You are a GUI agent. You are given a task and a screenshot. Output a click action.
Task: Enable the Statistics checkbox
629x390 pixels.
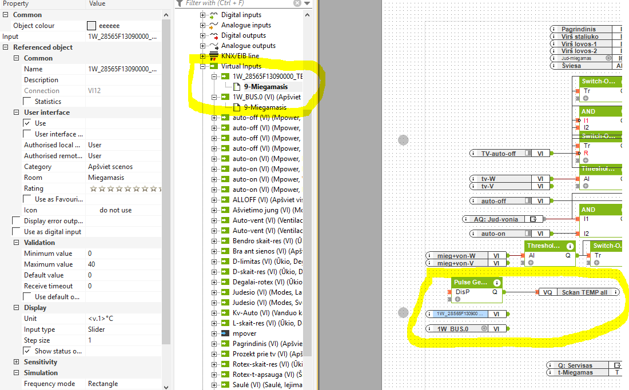pos(27,101)
